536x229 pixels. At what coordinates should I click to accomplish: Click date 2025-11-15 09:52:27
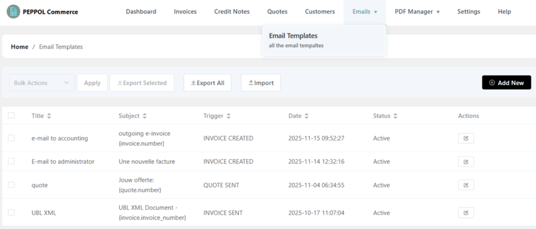pos(316,138)
